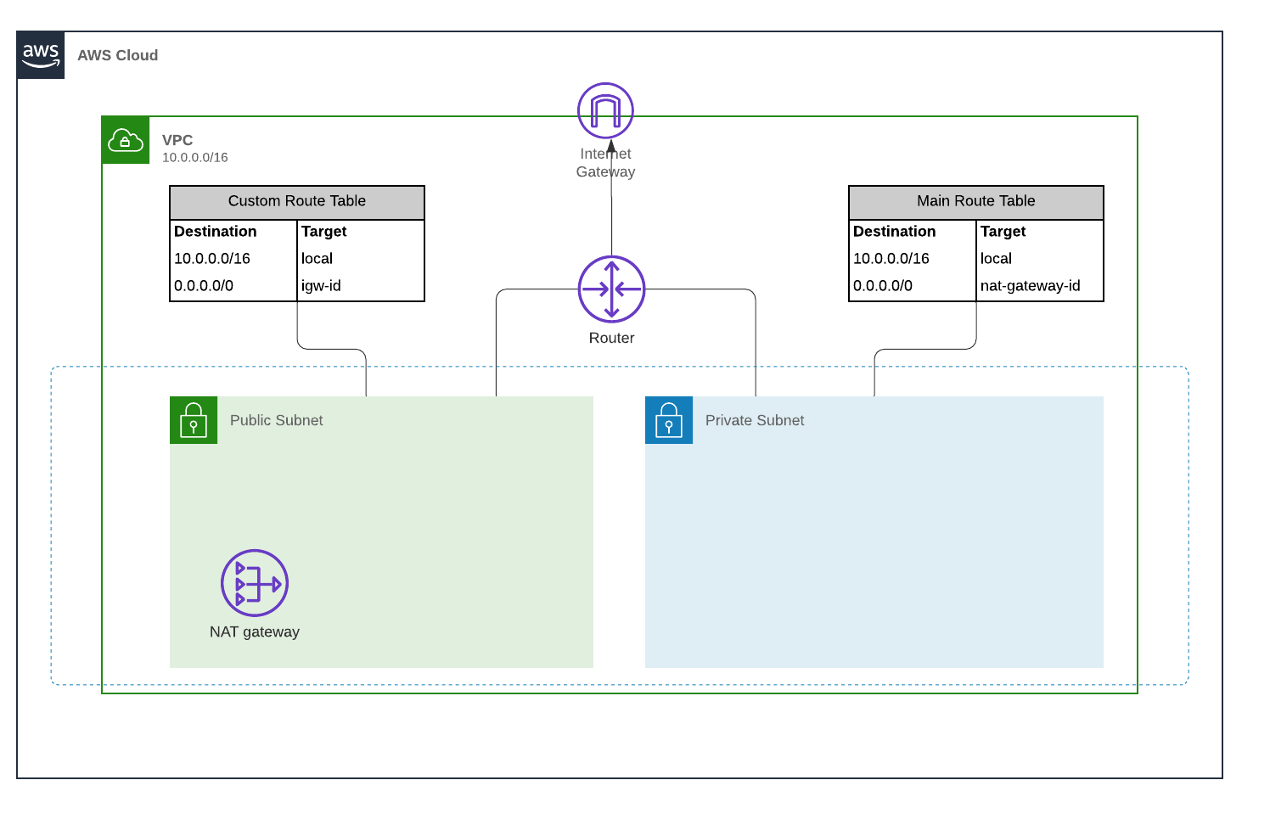Click the Private Subnet label
The image size is (1270, 825).
pos(755,420)
